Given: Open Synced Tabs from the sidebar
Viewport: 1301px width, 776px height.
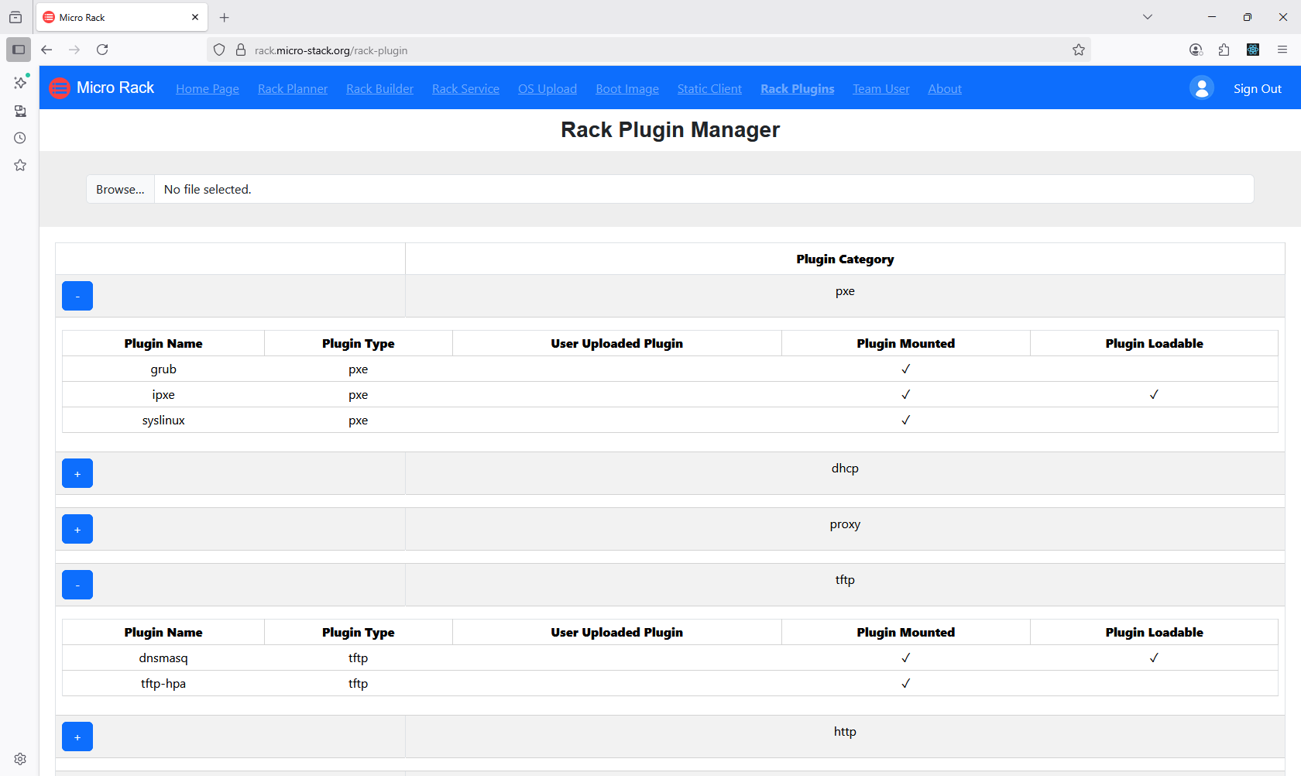Looking at the screenshot, I should 19,111.
